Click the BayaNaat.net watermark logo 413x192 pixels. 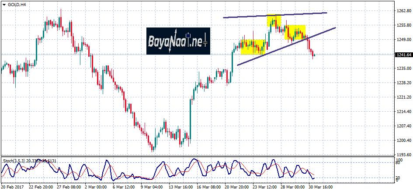tap(178, 41)
